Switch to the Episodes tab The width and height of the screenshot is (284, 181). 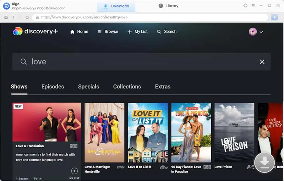pos(53,87)
